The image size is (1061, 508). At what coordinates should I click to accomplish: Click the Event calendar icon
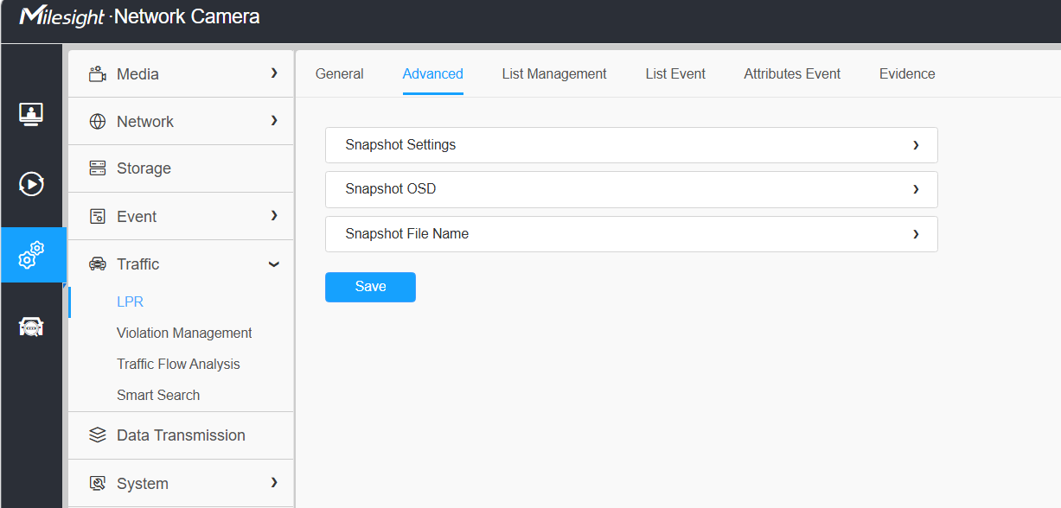click(98, 216)
